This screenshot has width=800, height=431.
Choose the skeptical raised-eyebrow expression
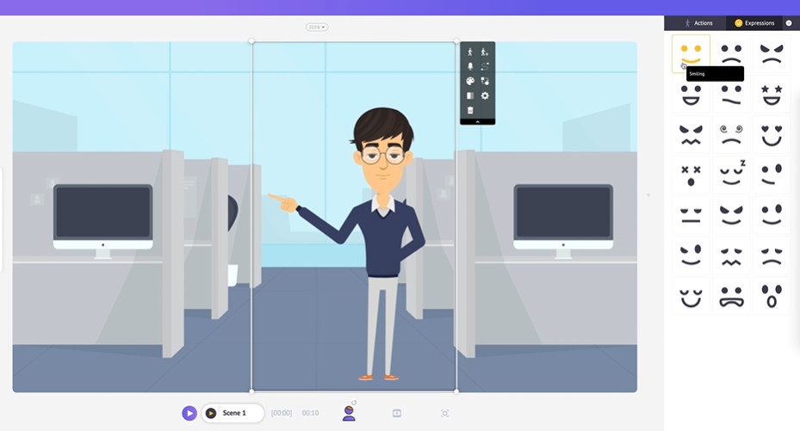[x=731, y=95]
